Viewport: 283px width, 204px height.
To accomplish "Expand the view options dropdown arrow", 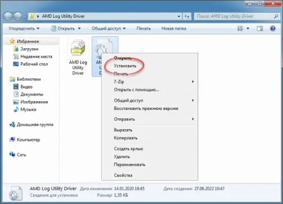I will (x=248, y=28).
